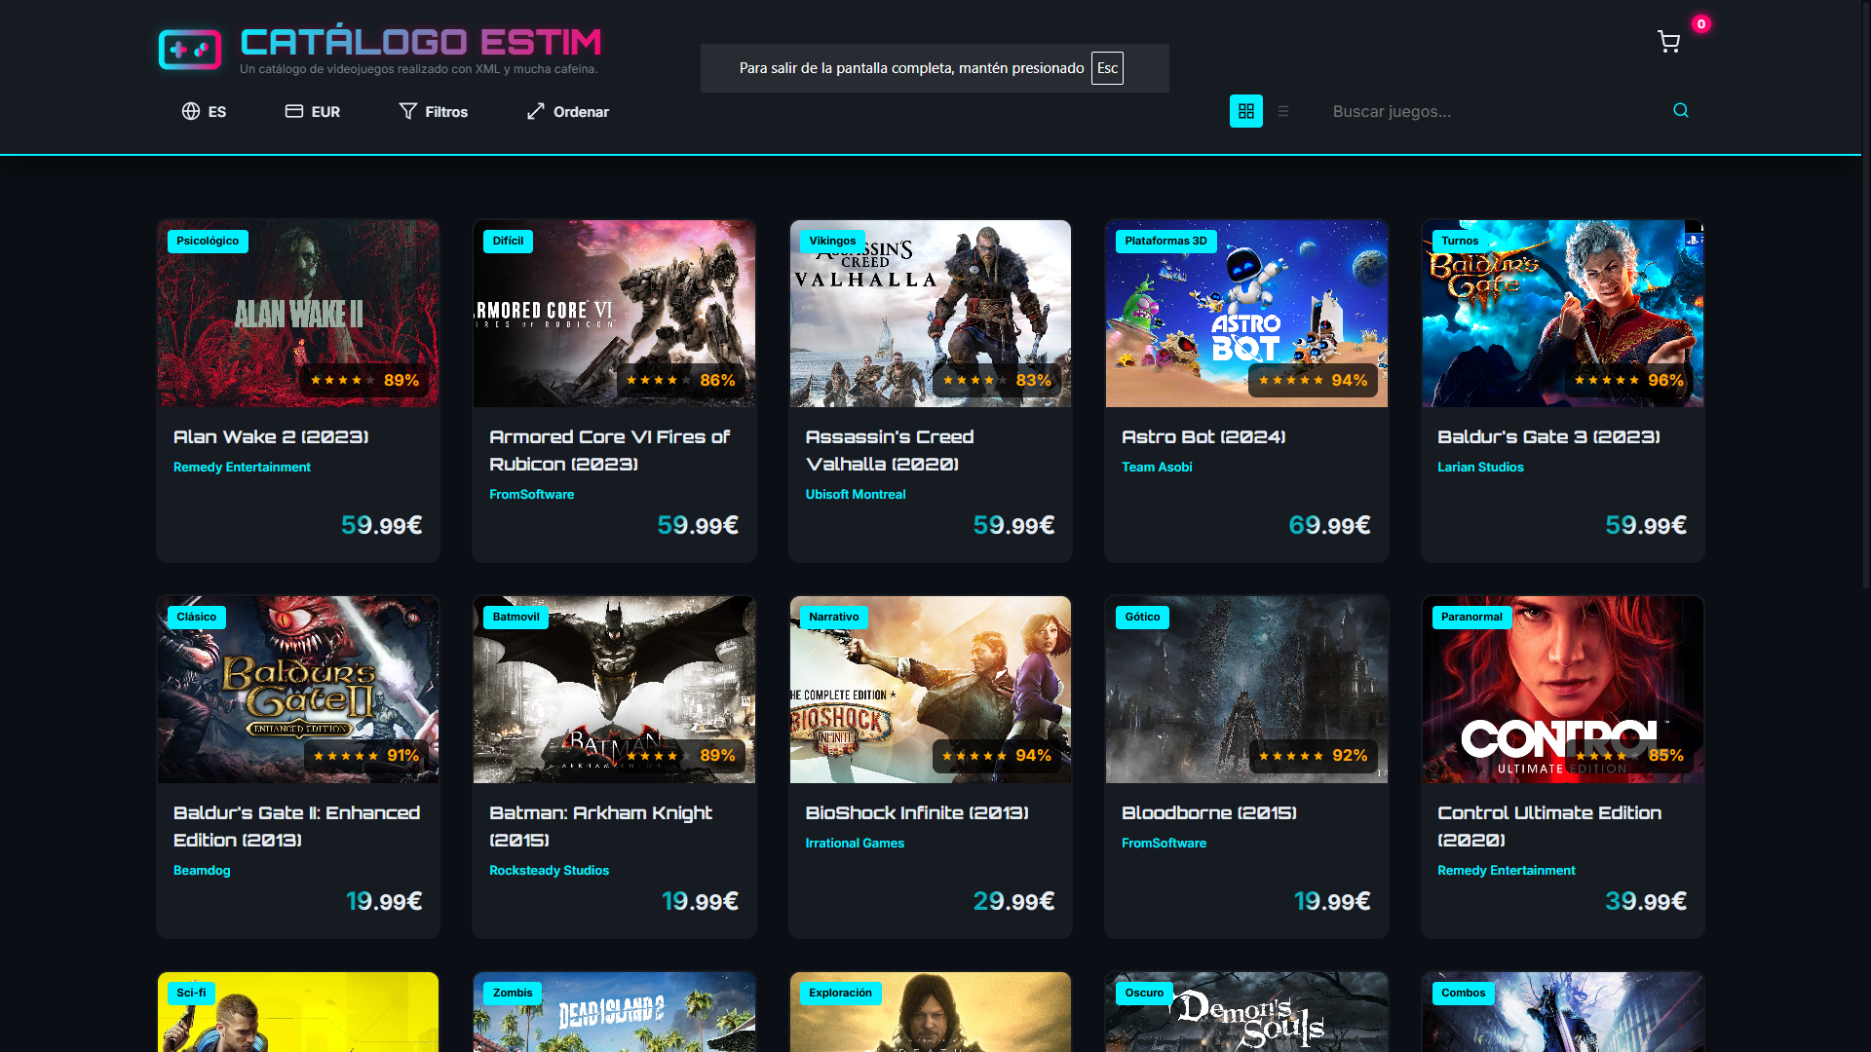Click the Control Ultimate Edition (2020) title
This screenshot has width=1871, height=1052.
1549,827
